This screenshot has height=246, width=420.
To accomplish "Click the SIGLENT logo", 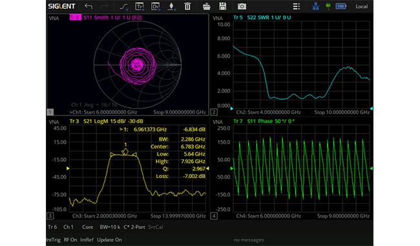I will click(62, 6).
